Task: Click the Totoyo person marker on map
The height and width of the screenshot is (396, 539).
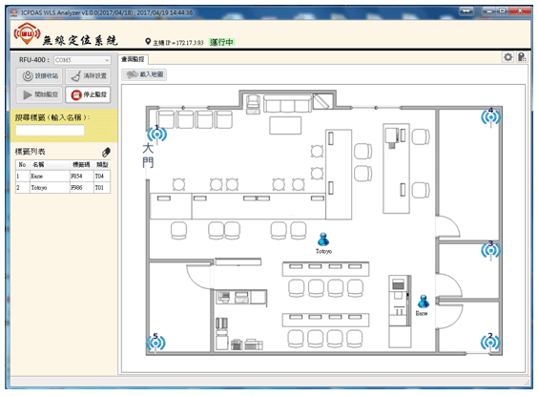Action: click(323, 240)
